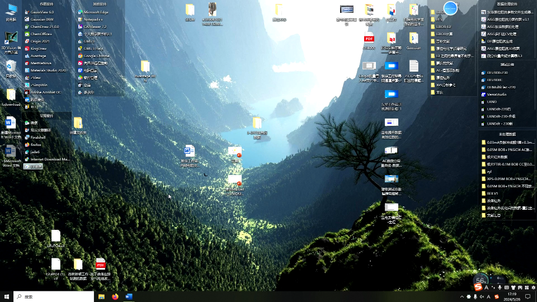Open the PFS folder in file list
The height and width of the screenshot is (302, 537).
pyautogui.click(x=437, y=19)
